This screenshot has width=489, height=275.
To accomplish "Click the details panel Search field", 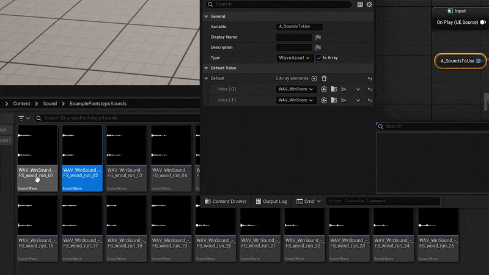I will click(279, 4).
